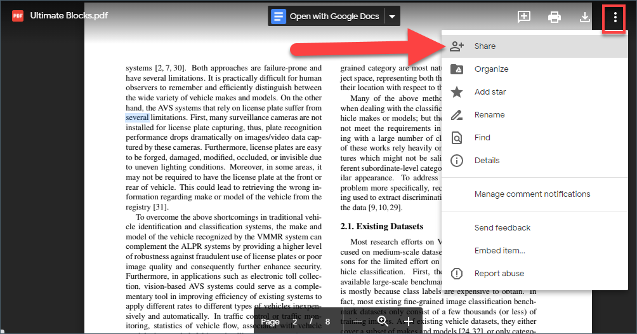Select Manage comment notifications
637x334 pixels.
pos(535,194)
